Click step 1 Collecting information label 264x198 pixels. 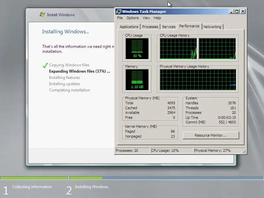pyautogui.click(x=32, y=187)
